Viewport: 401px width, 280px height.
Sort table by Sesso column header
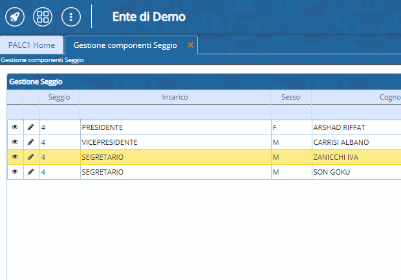pos(290,97)
